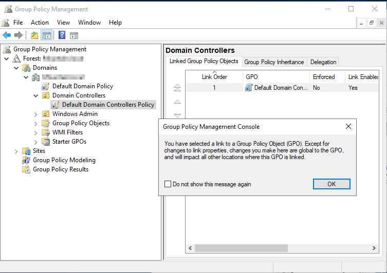
Task: Click the Up one level folder icon
Action: (34, 35)
